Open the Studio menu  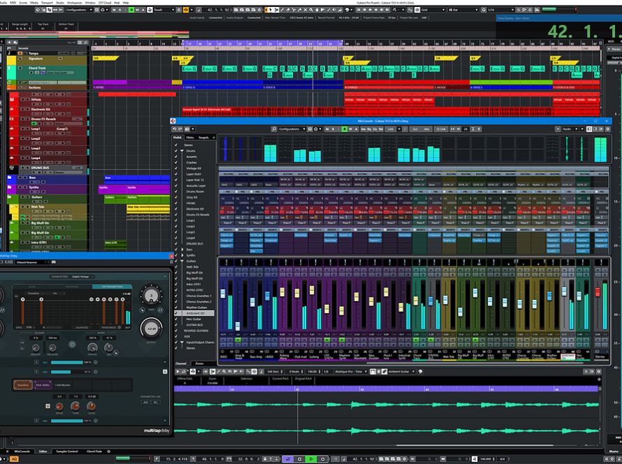(x=60, y=2)
